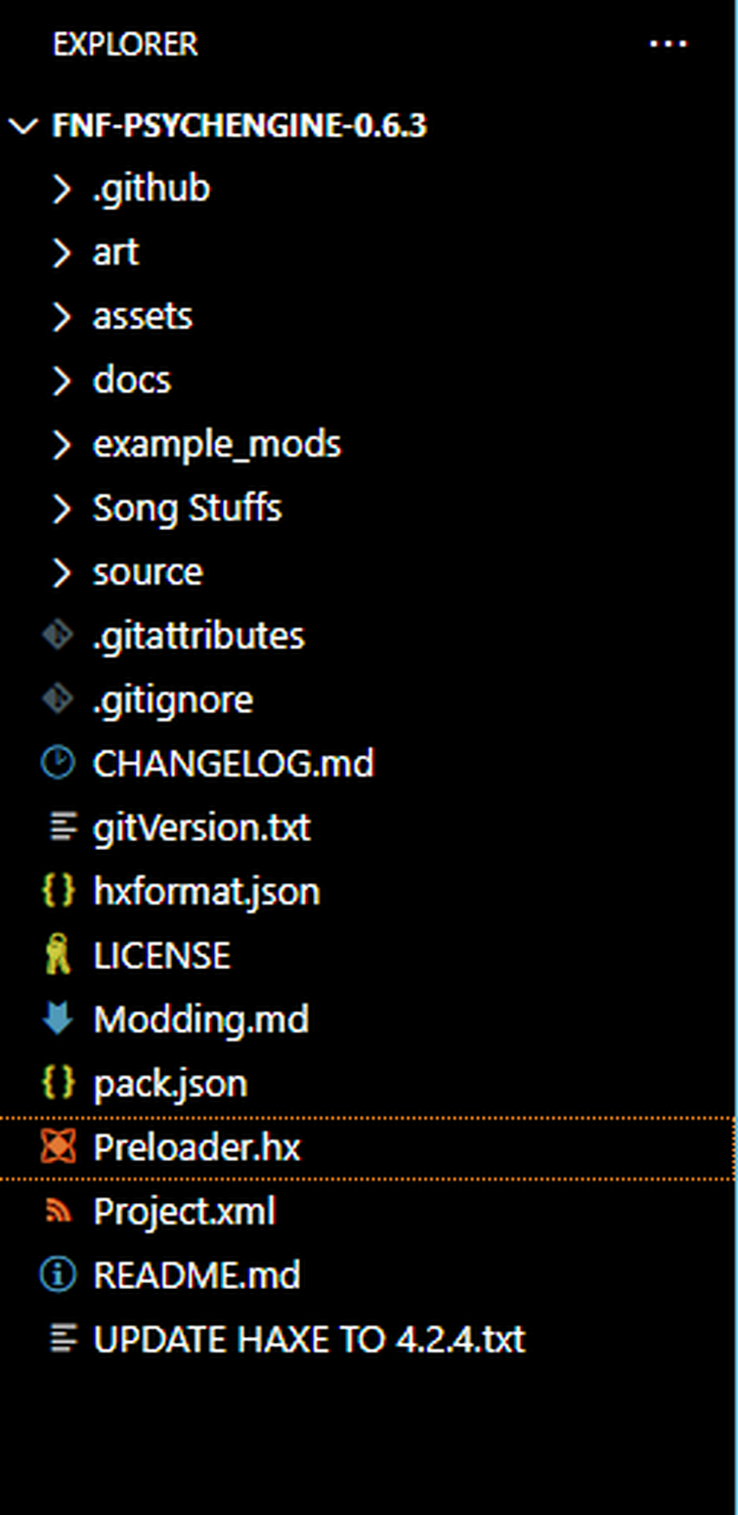Image resolution: width=738 pixels, height=1515 pixels.
Task: Click the key icon beside LICENSE
Action: (59, 955)
